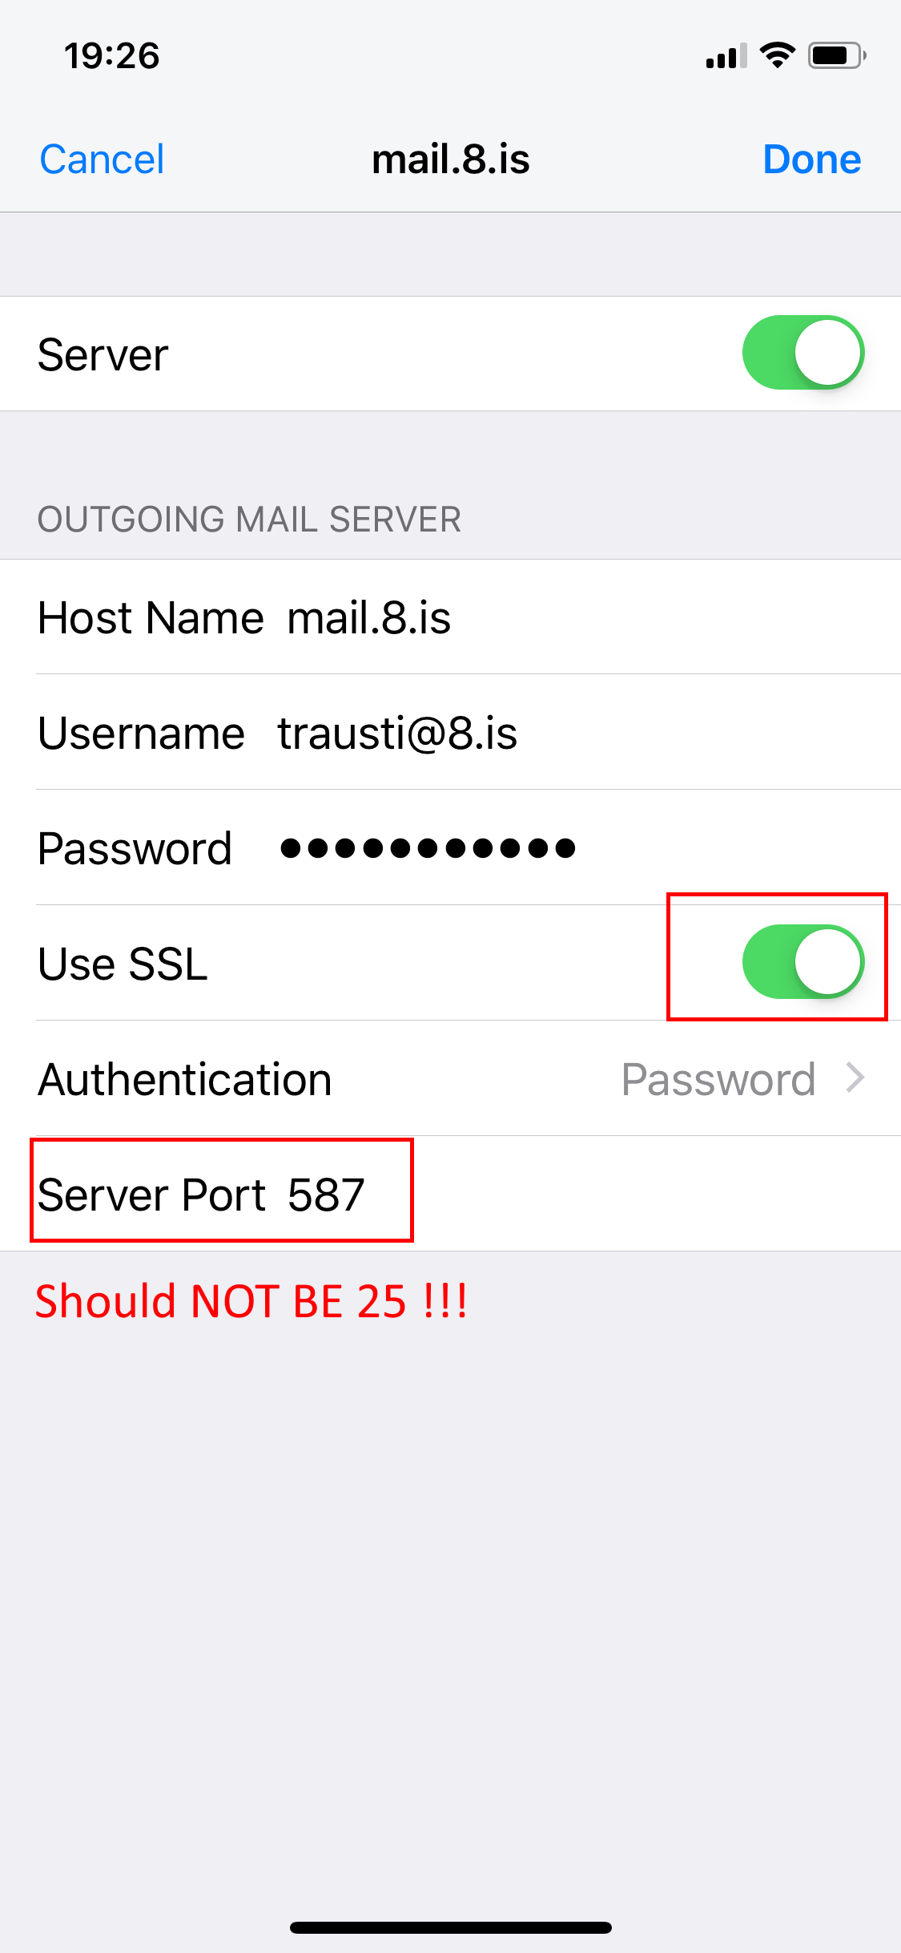
Task: Tap the Wi-Fi status icon
Action: click(777, 55)
